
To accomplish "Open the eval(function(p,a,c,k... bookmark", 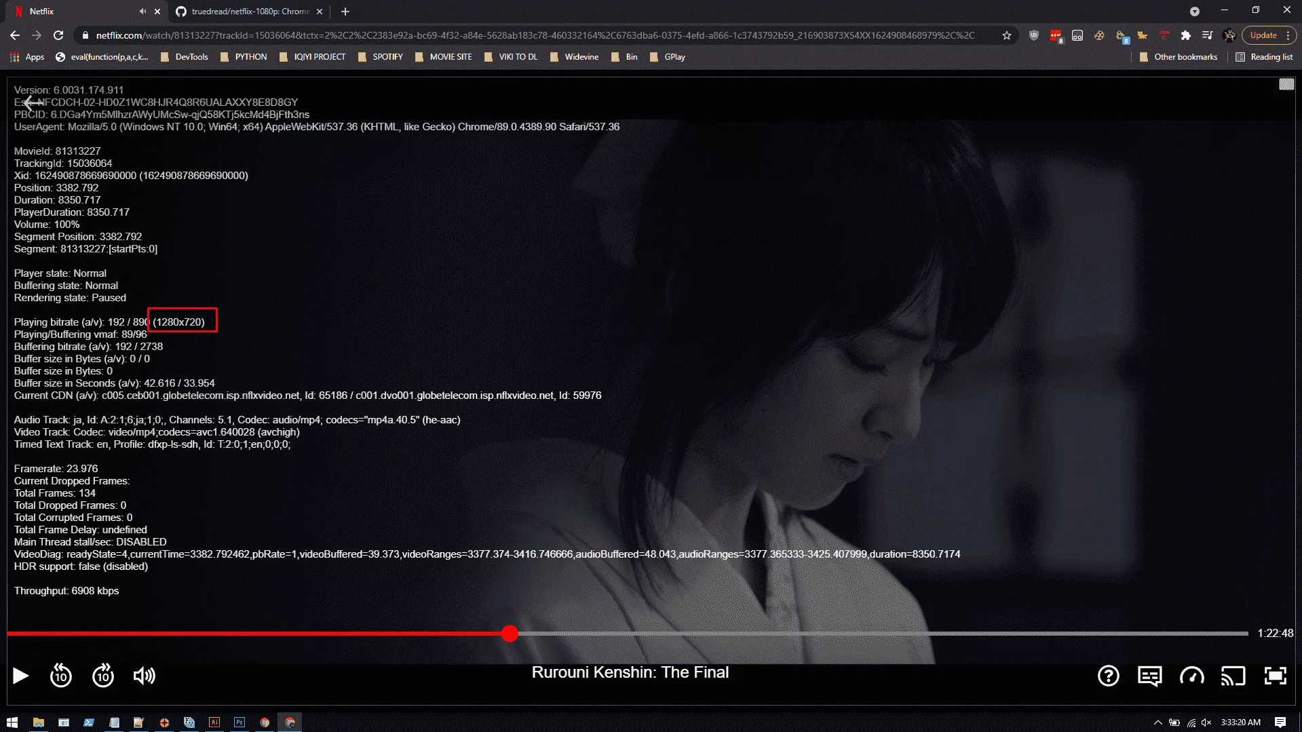I will (102, 57).
